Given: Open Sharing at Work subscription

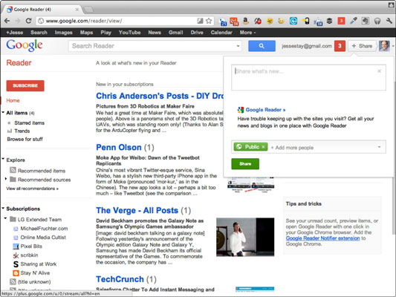Looking at the screenshot, I should tap(39, 264).
